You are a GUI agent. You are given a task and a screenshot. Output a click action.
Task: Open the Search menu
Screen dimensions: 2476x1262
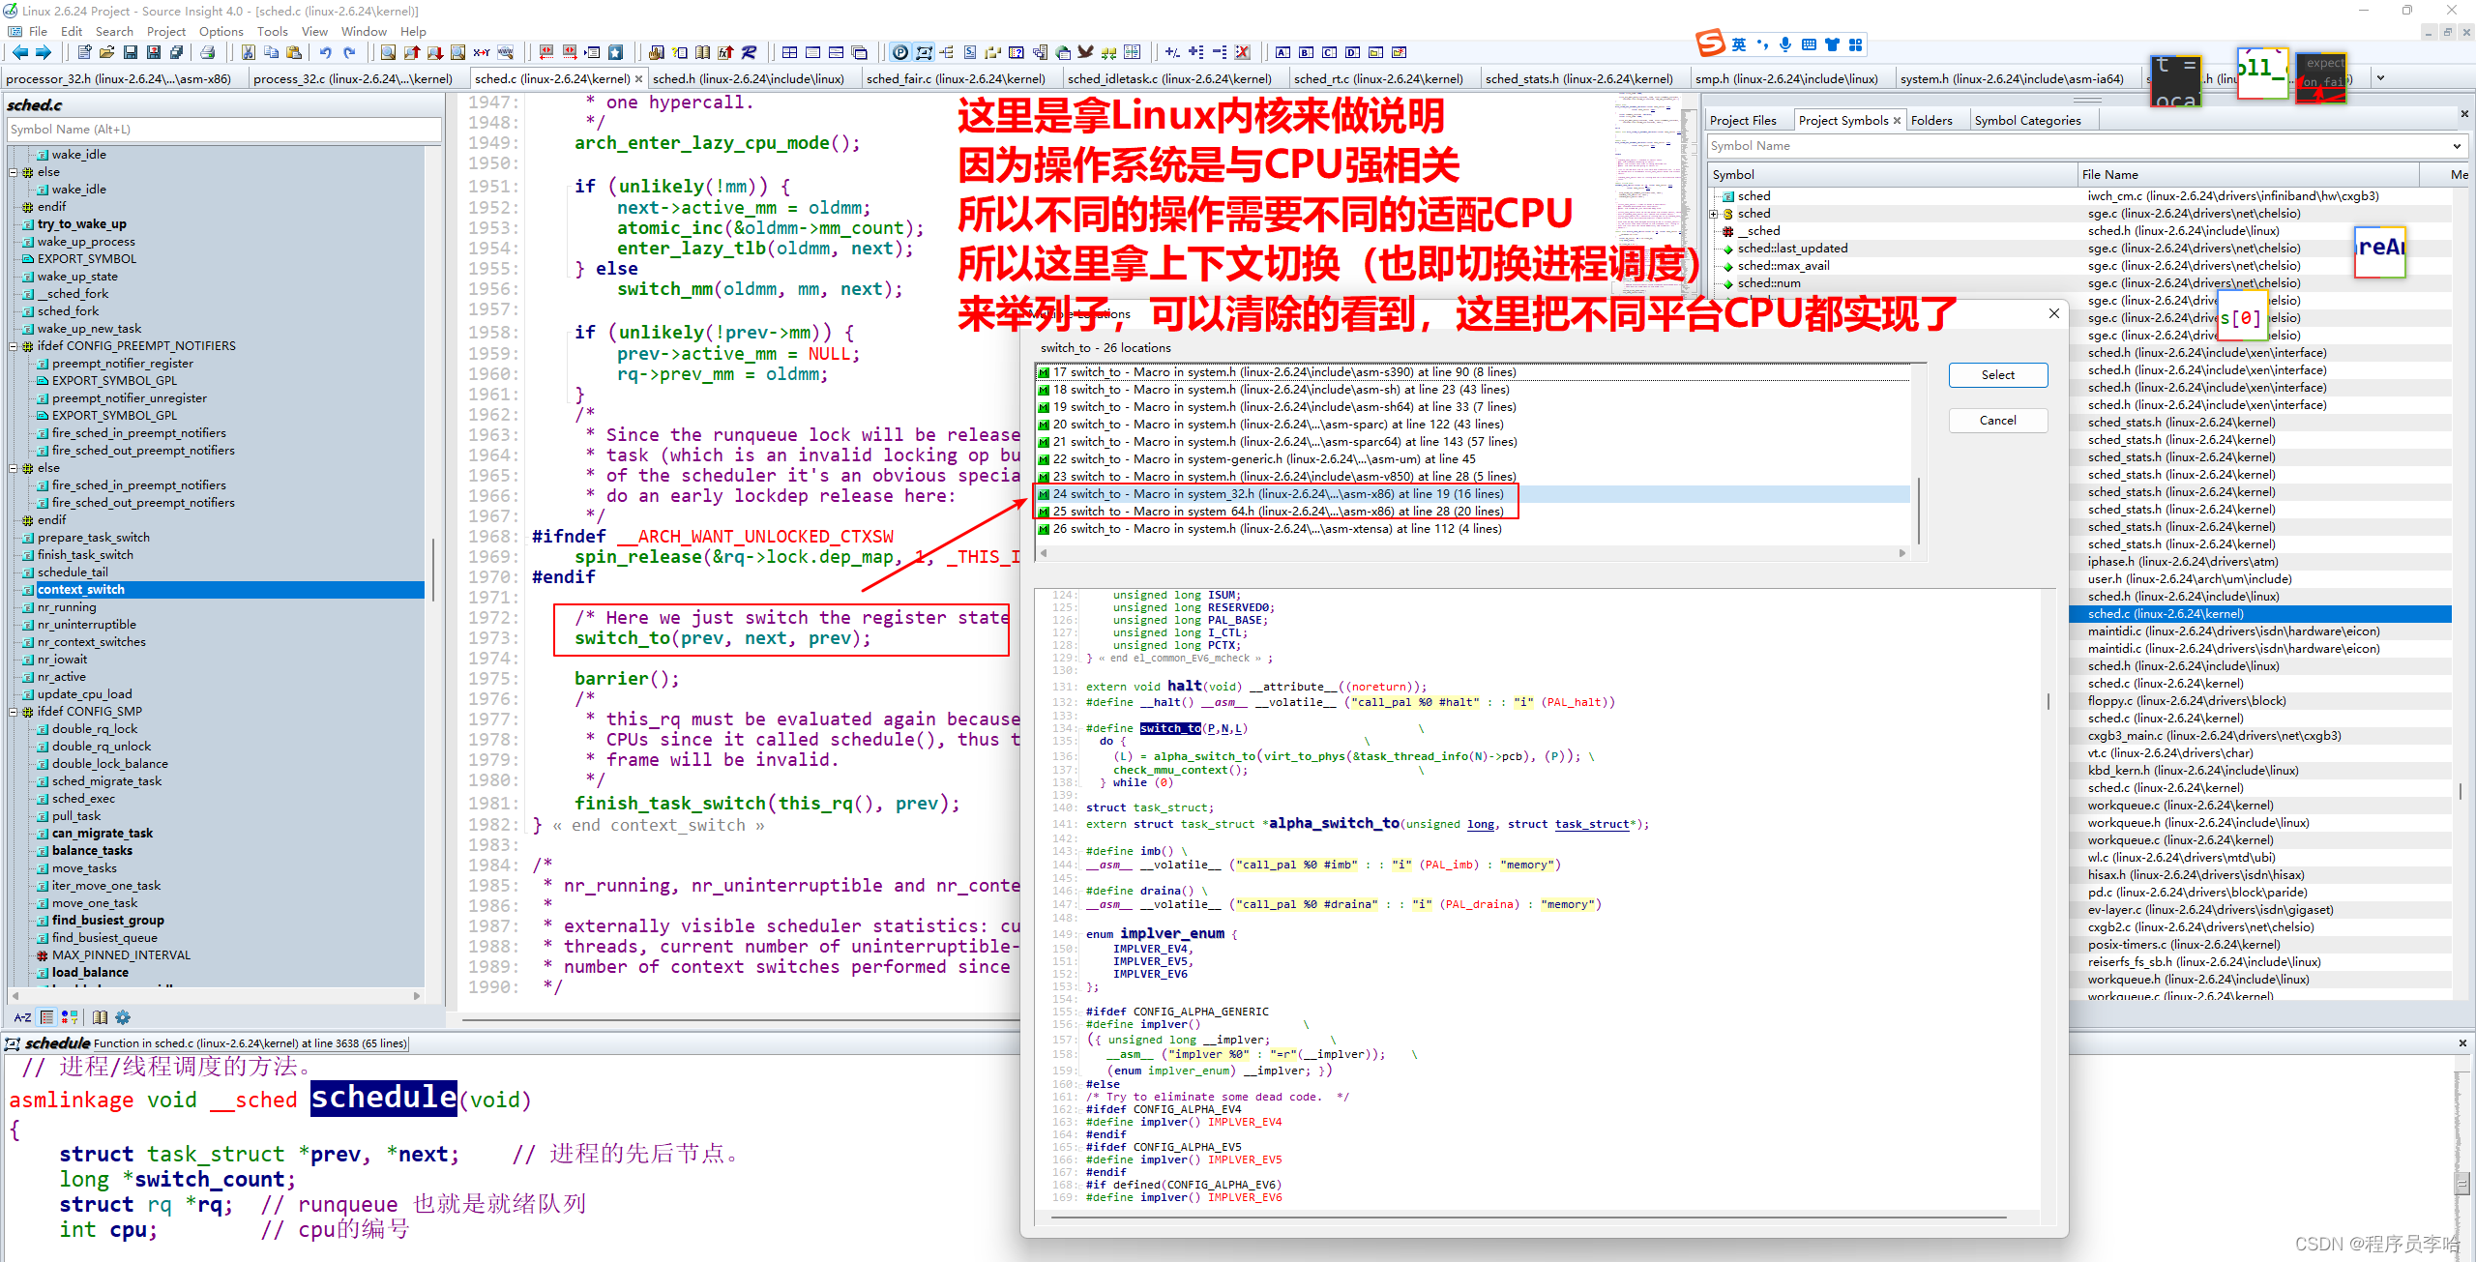[x=114, y=31]
